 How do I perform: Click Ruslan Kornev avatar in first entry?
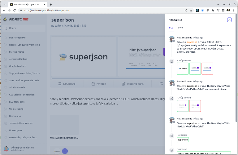172,39
